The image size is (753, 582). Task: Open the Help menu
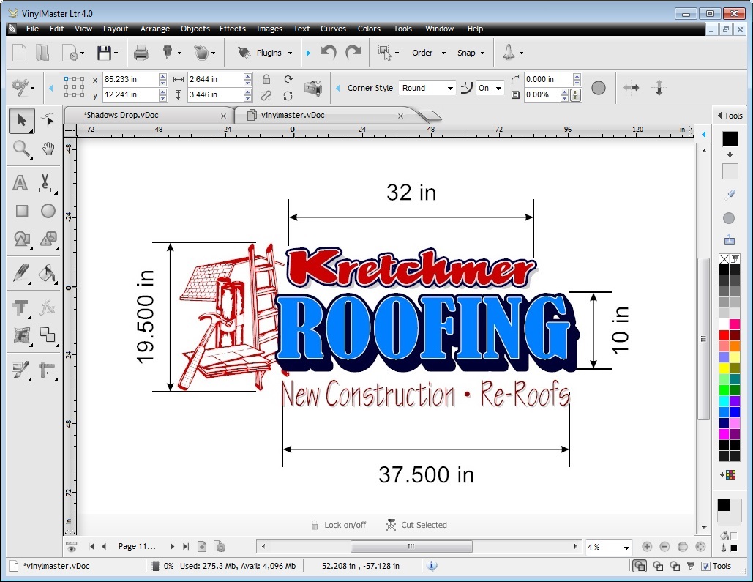pos(475,29)
